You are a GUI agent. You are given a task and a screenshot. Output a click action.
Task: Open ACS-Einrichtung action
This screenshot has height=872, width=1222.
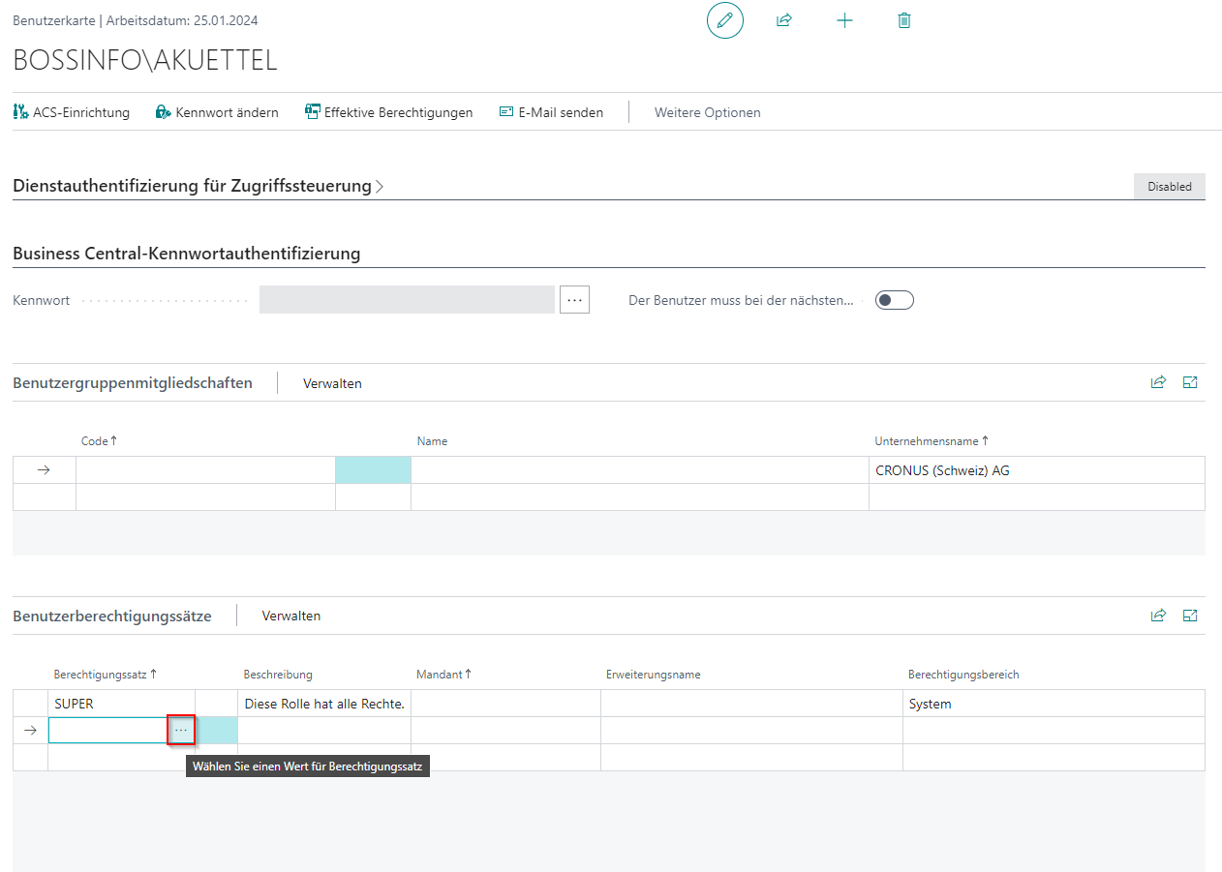point(72,112)
